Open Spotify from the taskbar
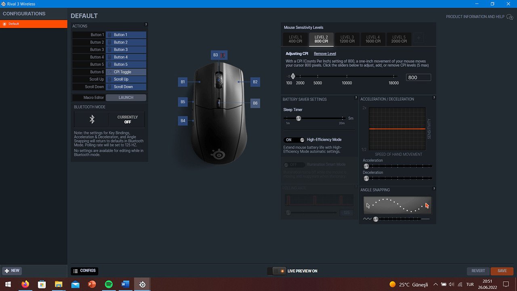This screenshot has height=291, width=517. coord(108,284)
